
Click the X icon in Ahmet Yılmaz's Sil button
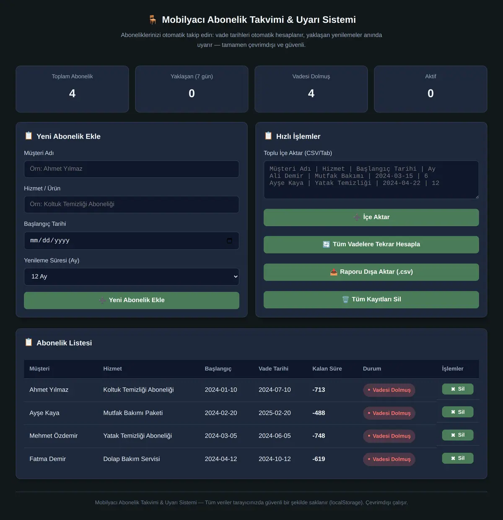coord(453,389)
